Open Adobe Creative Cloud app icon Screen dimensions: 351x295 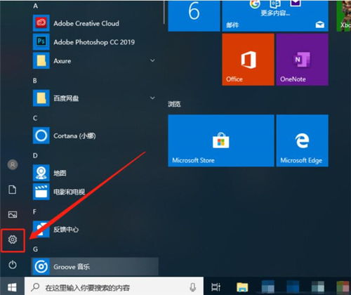click(x=41, y=23)
